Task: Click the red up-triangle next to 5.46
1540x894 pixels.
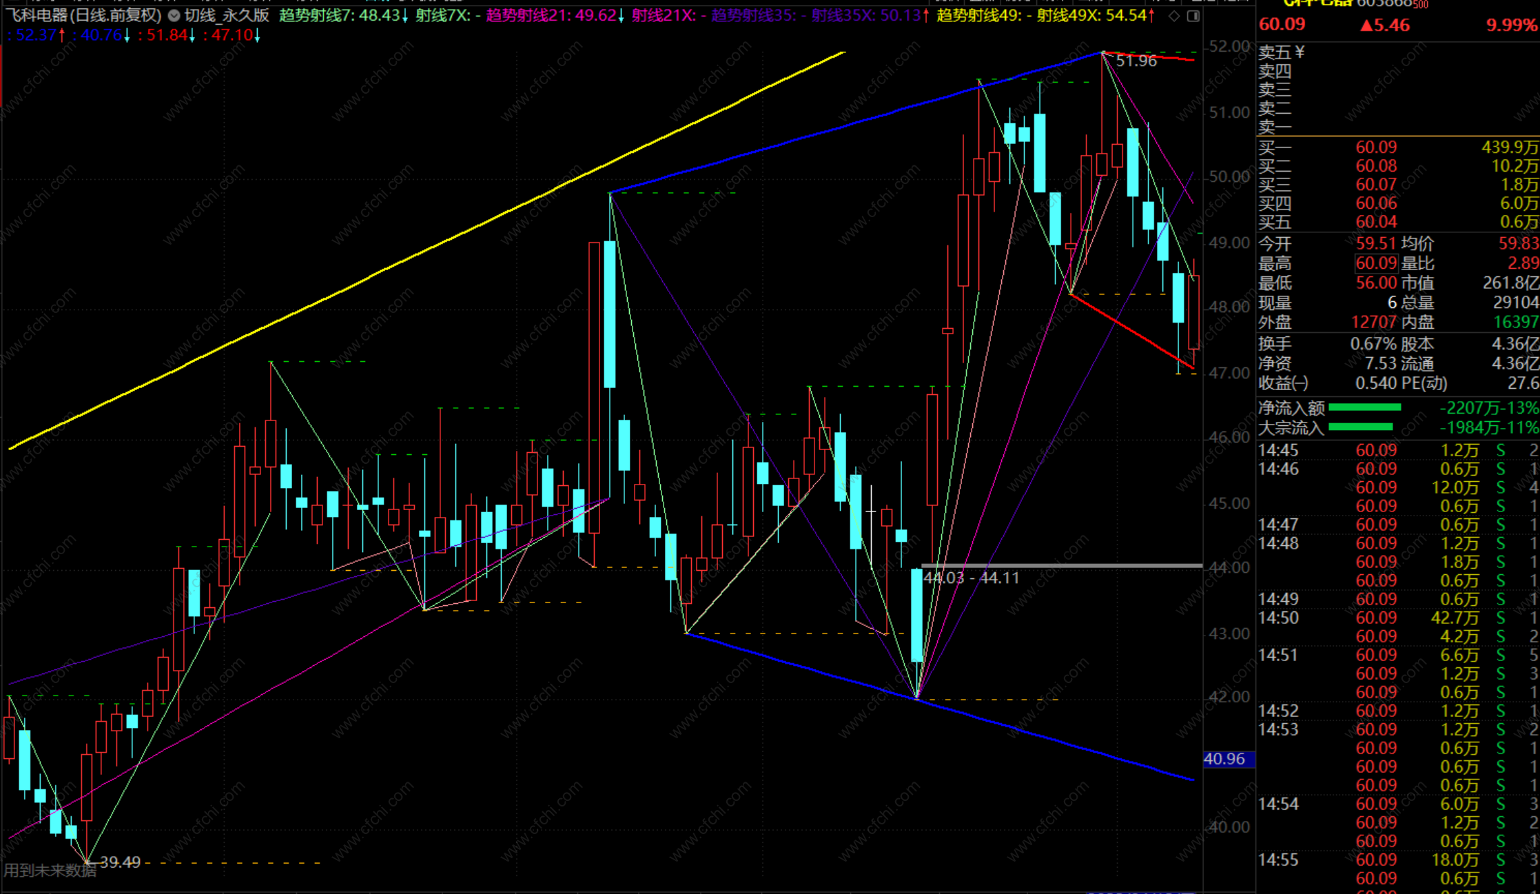Action: (x=1366, y=26)
